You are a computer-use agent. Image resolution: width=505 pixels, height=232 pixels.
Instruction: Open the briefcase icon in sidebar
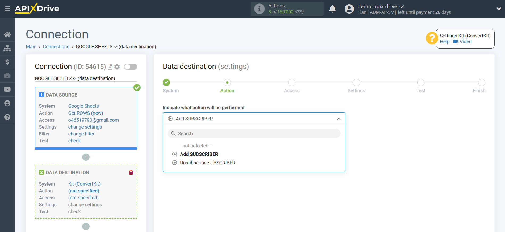pyautogui.click(x=7, y=76)
